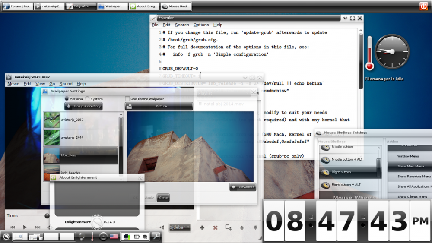Viewport: 432px width, 243px height.
Task: Select the System radio button
Action: point(87,99)
